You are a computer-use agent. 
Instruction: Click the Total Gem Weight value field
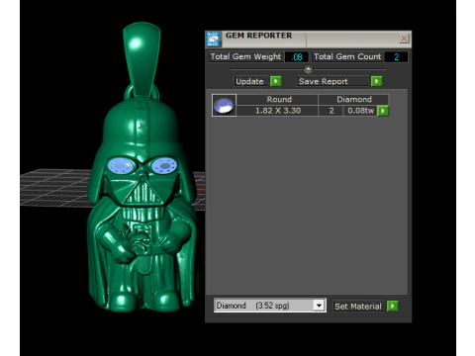click(x=297, y=57)
